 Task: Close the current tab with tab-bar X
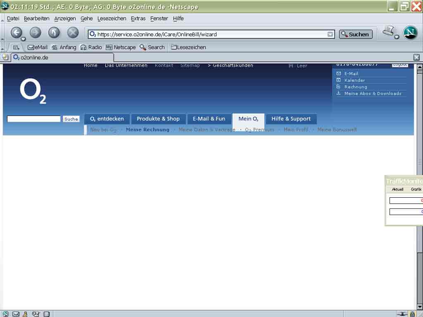[416, 57]
